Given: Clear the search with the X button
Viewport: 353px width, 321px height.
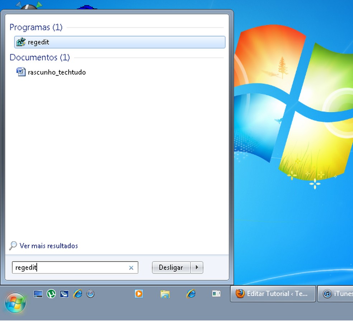Looking at the screenshot, I should (x=131, y=267).
